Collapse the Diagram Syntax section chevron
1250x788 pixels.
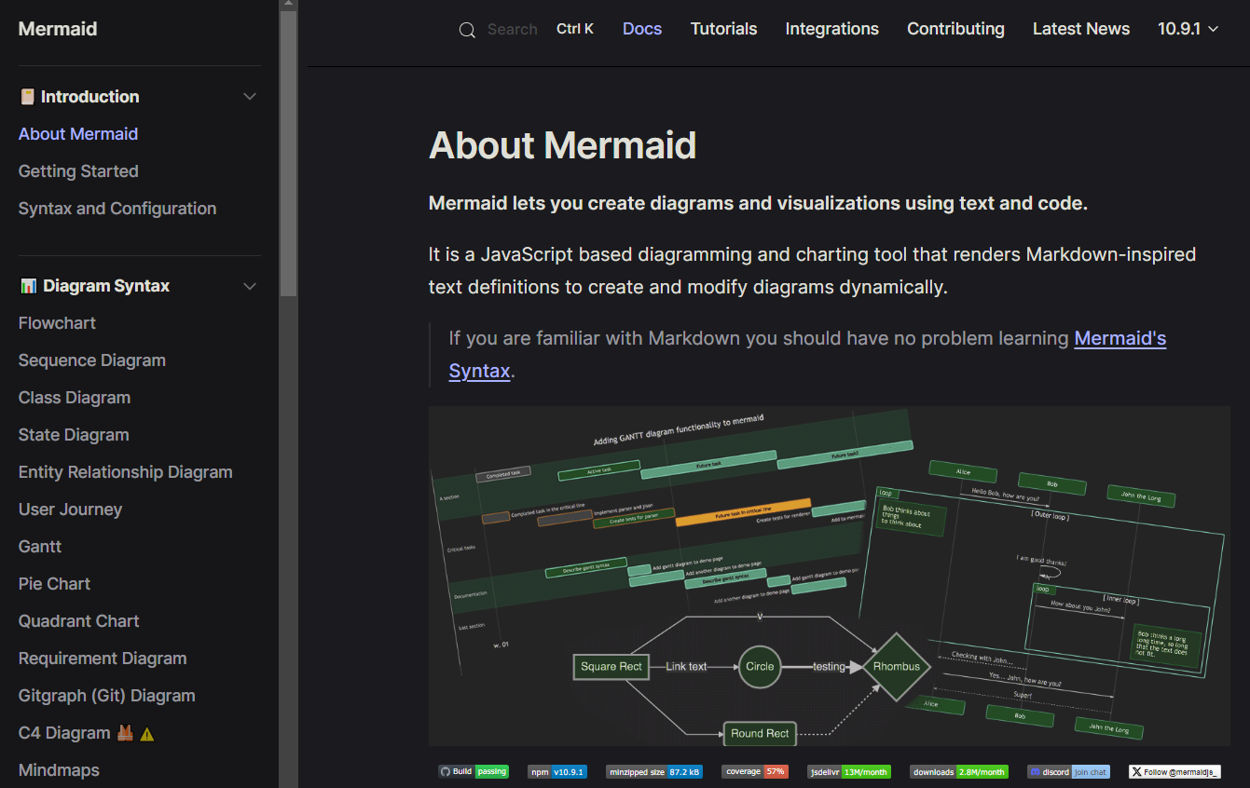(x=250, y=286)
